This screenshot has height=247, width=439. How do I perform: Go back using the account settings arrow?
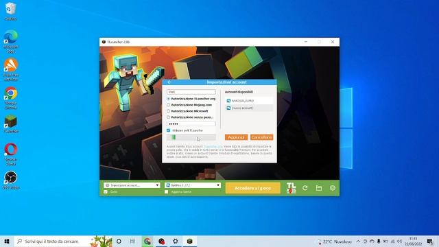pyautogui.click(x=169, y=82)
